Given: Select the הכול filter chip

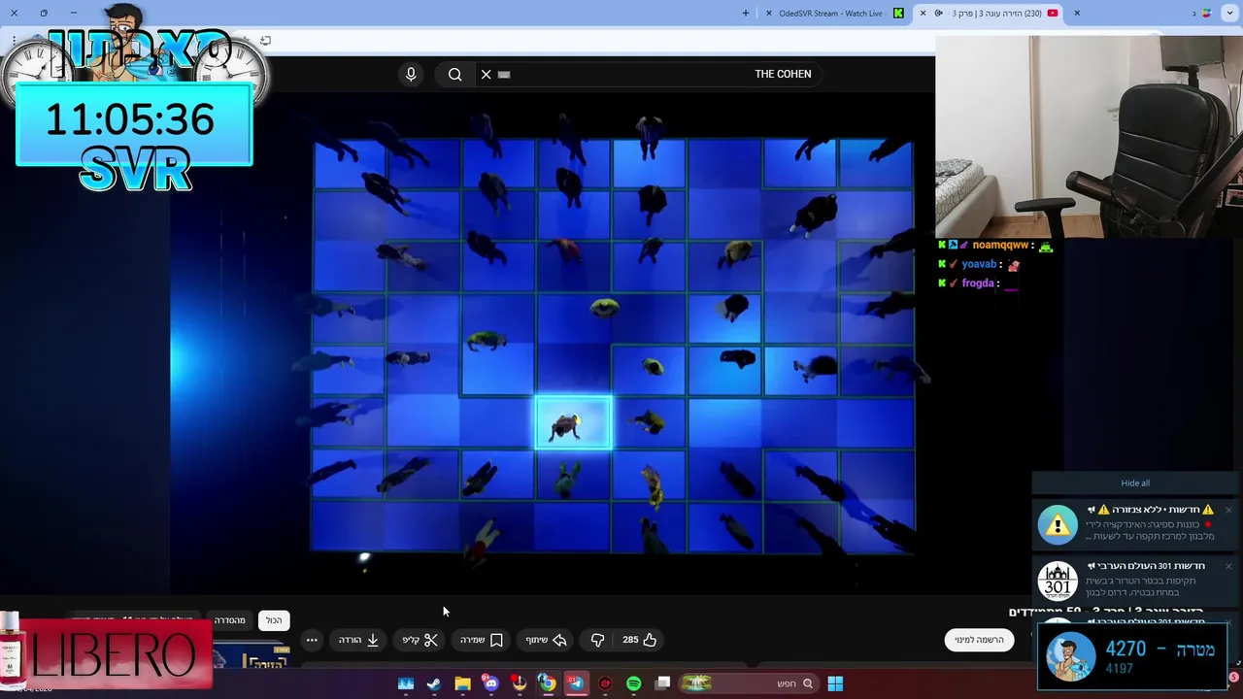Looking at the screenshot, I should (274, 620).
